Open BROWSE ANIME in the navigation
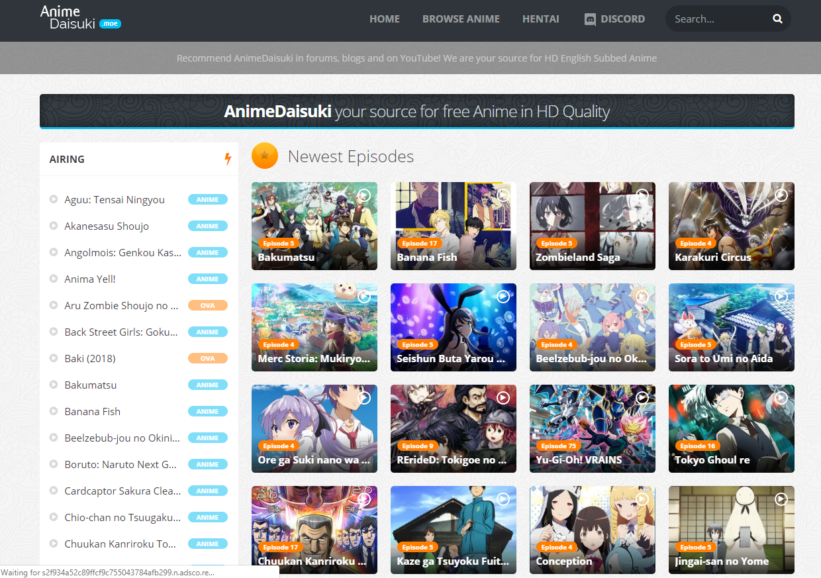Image resolution: width=821 pixels, height=578 pixels. (461, 19)
